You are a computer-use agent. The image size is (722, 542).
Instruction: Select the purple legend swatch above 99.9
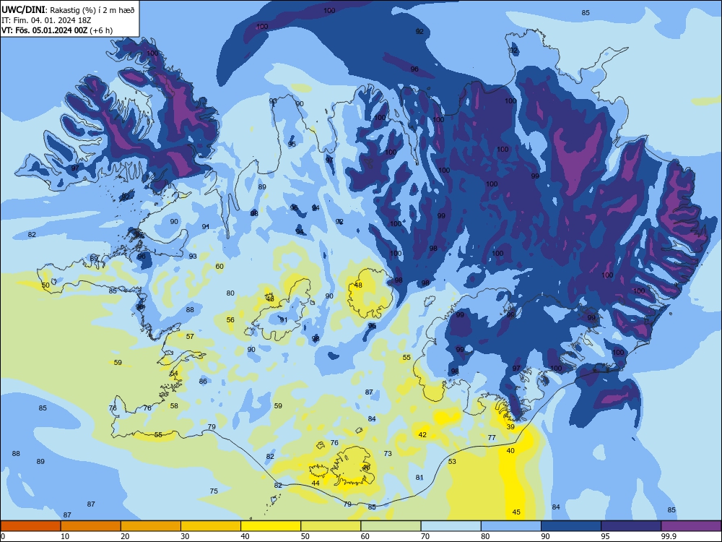(x=691, y=526)
